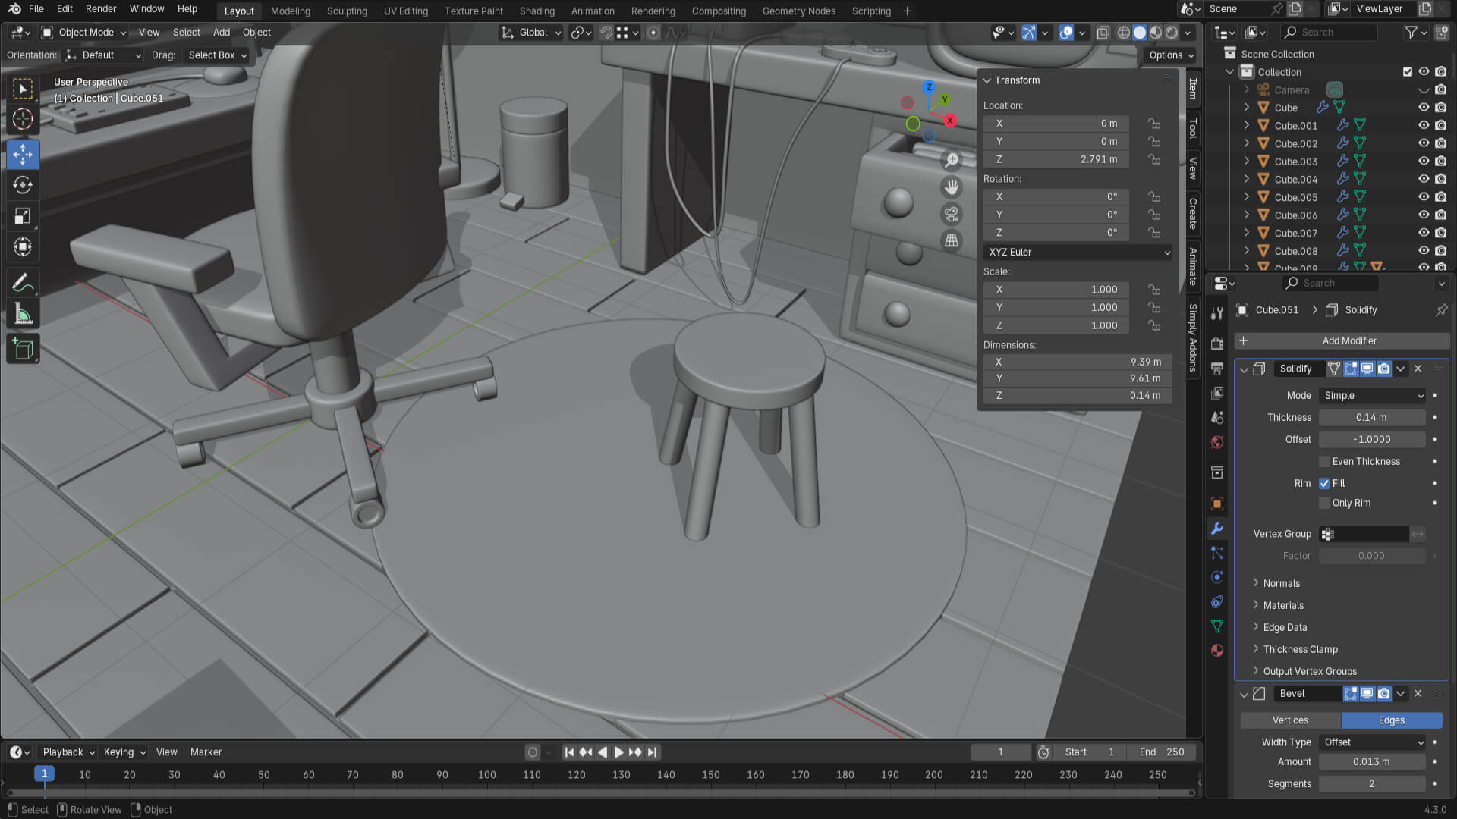Select the Vertices bevel option

tap(1290, 720)
